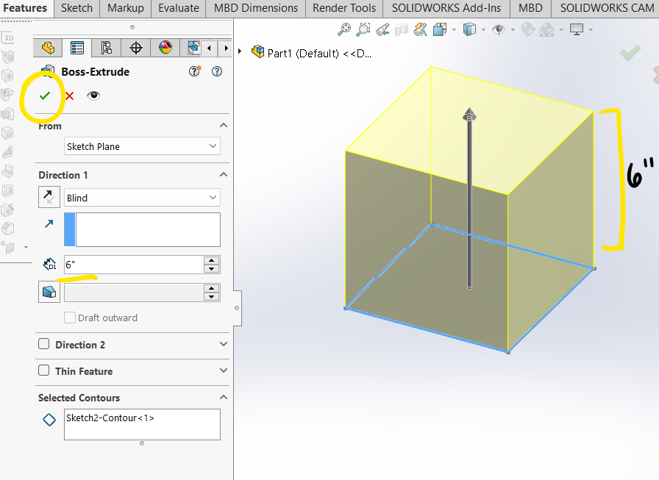Open the FeatureManager design tree tab
Image resolution: width=659 pixels, height=480 pixels.
click(48, 48)
